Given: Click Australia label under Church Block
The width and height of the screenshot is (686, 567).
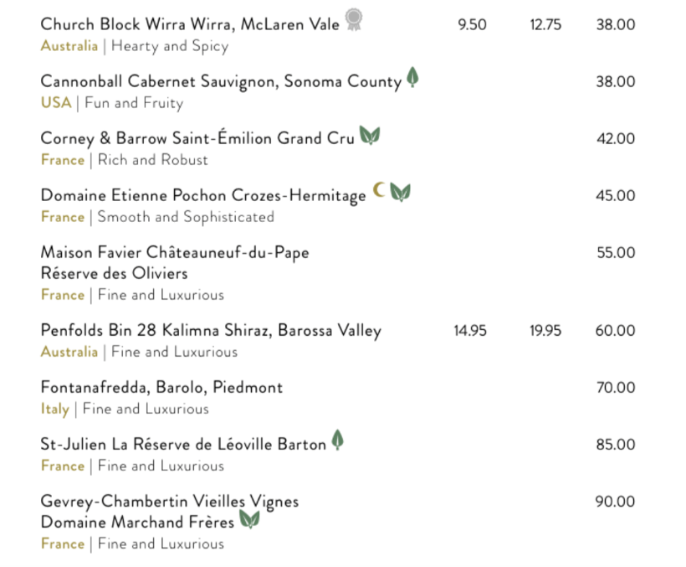Looking at the screenshot, I should [69, 46].
